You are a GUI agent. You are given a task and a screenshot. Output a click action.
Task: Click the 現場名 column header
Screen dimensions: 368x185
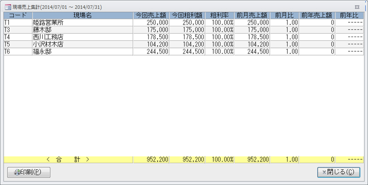coord(83,15)
